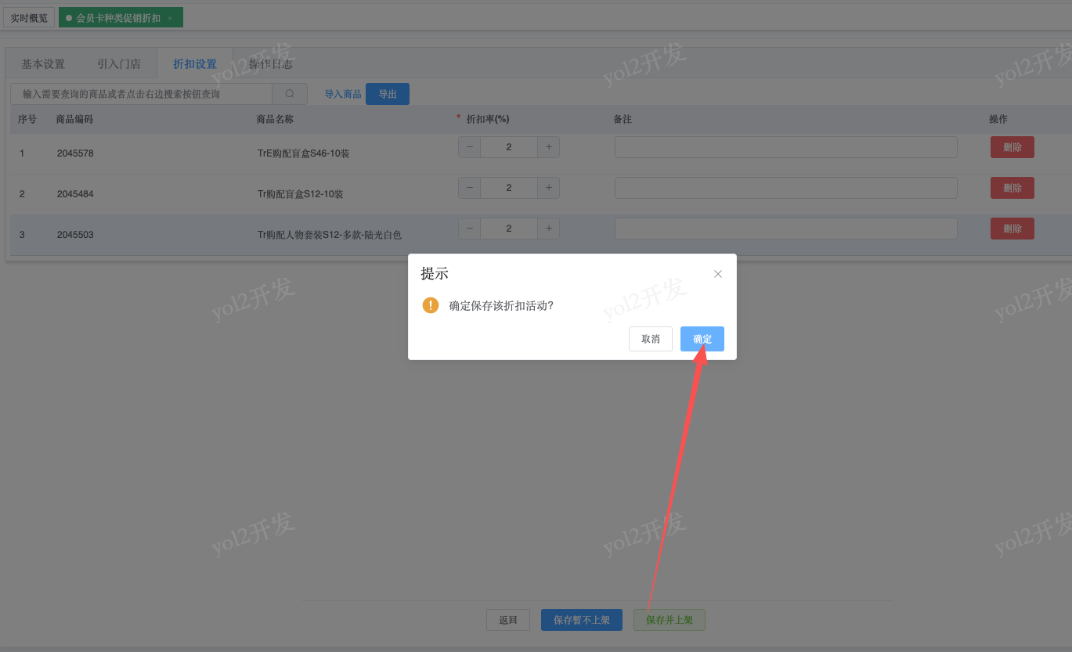This screenshot has height=652, width=1072.
Task: Click product code 2045578
Action: (x=75, y=153)
